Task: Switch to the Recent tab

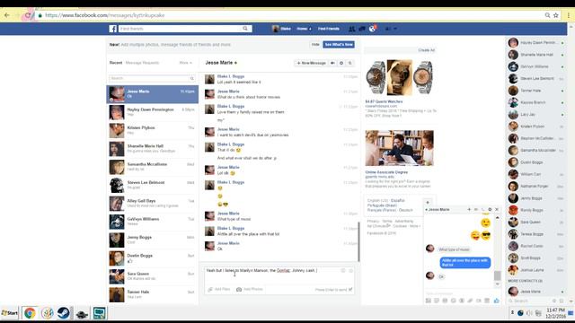Action: 116,63
